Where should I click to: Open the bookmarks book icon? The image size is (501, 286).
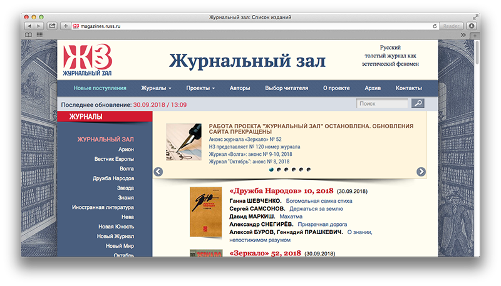[x=29, y=35]
